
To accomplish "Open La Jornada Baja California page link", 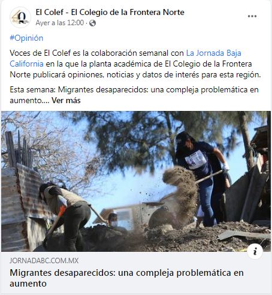I will (125, 58).
